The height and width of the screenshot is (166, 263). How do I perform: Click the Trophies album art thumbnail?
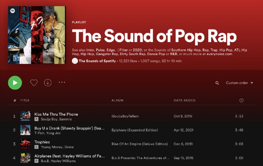pyautogui.click(x=25, y=144)
